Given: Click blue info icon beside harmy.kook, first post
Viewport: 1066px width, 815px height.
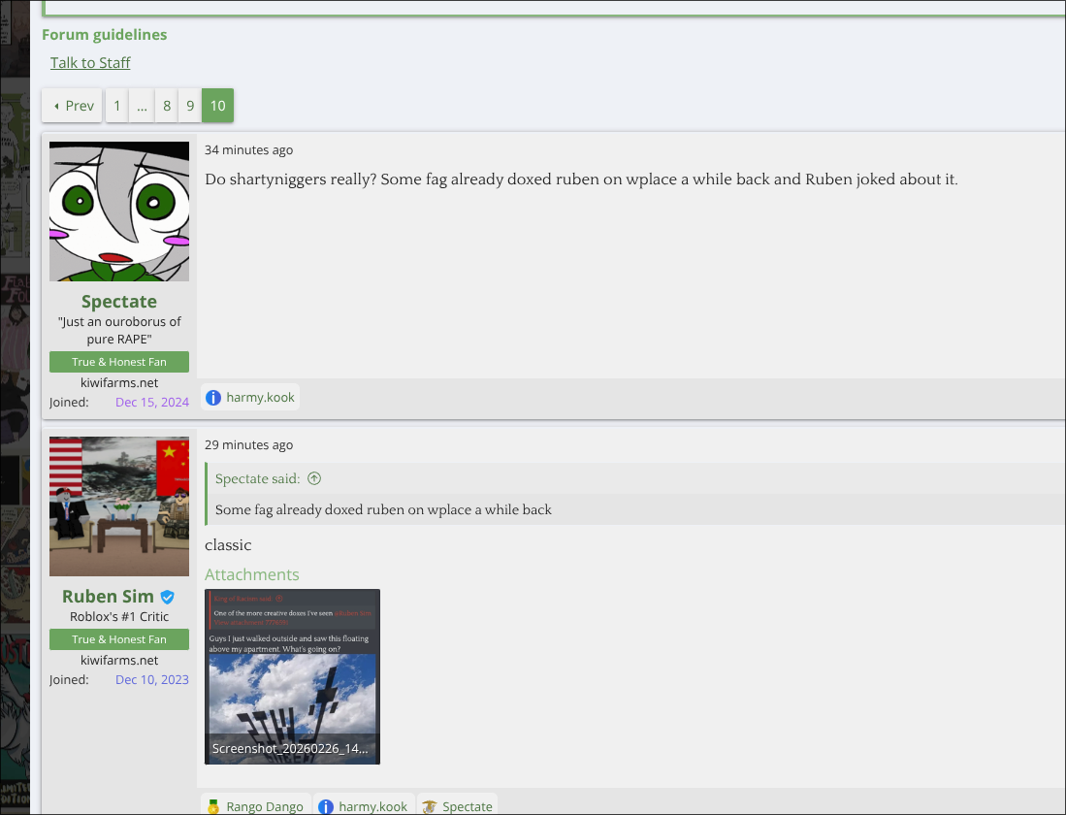Looking at the screenshot, I should 213,397.
